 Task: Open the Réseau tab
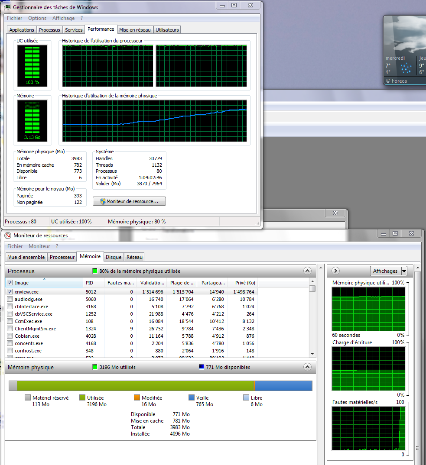click(134, 257)
